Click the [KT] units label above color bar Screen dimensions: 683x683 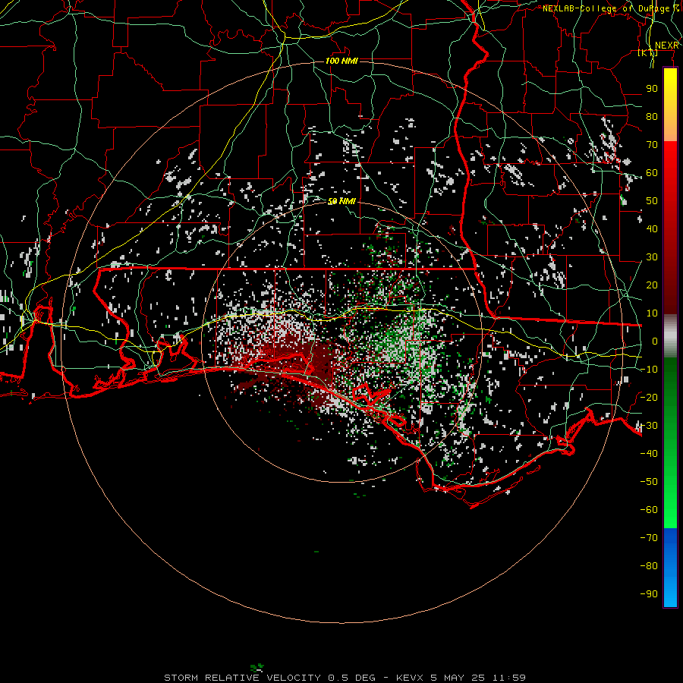tap(648, 52)
